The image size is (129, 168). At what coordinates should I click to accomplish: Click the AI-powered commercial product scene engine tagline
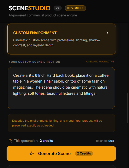[43, 15]
